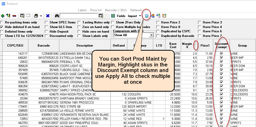Click the search text field

(79, 16)
